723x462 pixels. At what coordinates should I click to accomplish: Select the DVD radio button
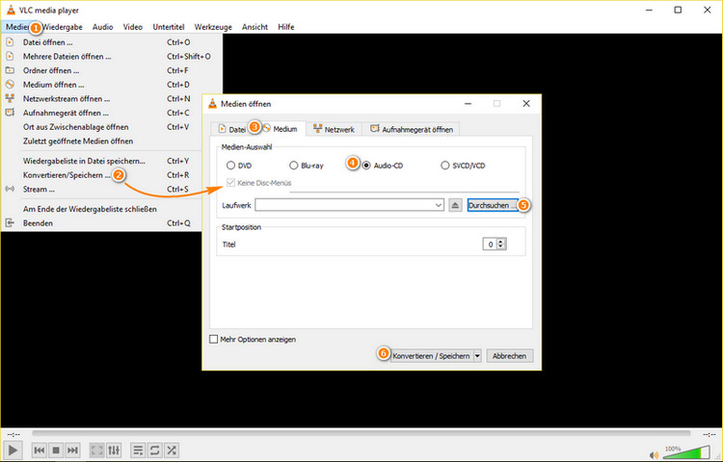pos(217,166)
